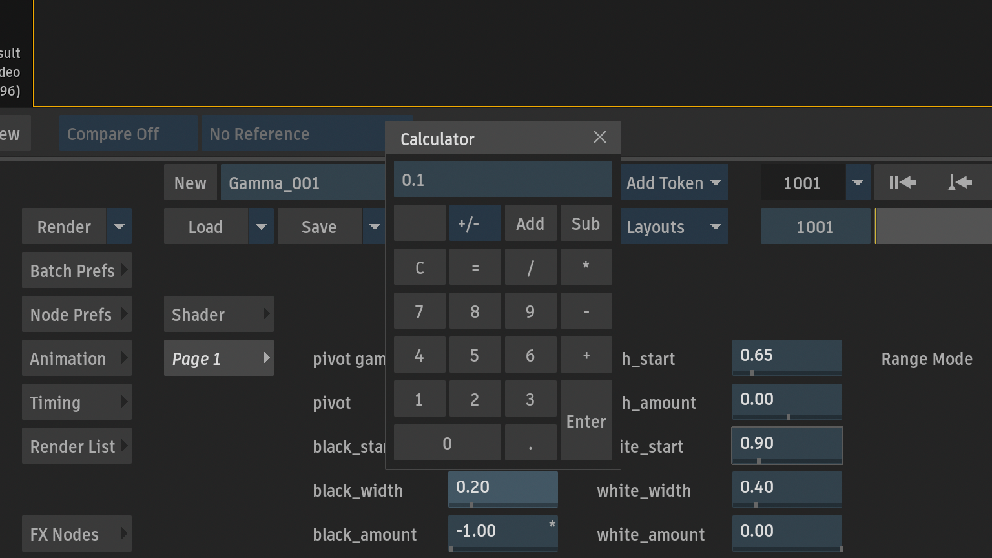
Task: Click the Range Mode label
Action: (927, 358)
